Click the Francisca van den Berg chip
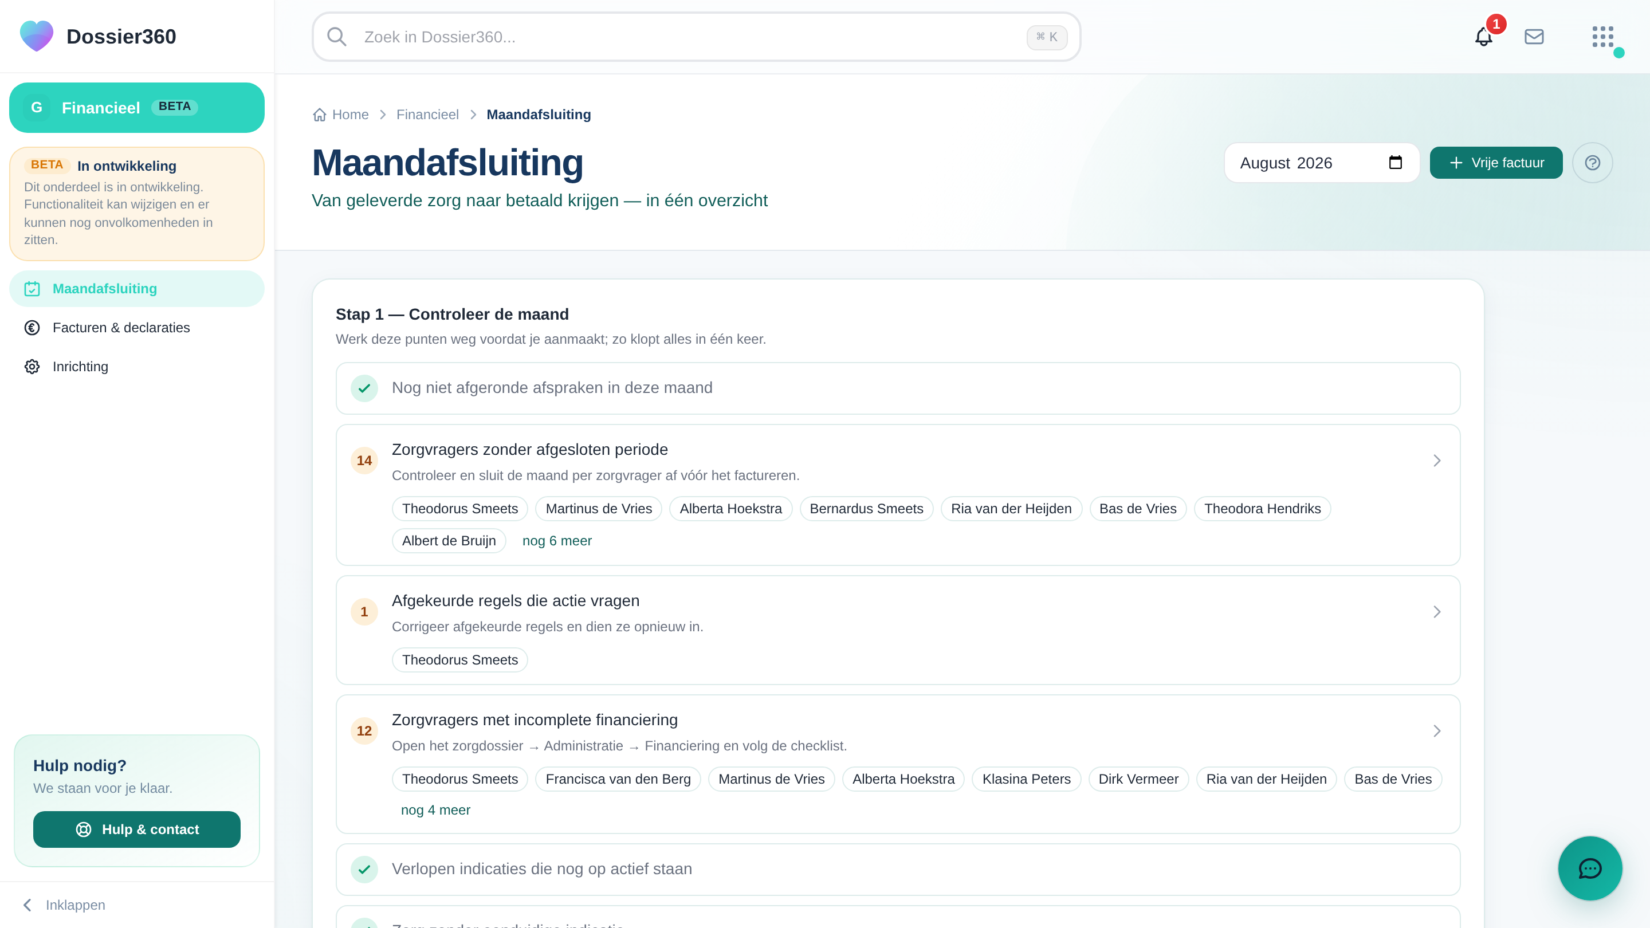 pos(618,780)
